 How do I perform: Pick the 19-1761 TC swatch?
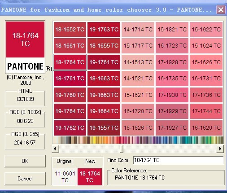104,62
